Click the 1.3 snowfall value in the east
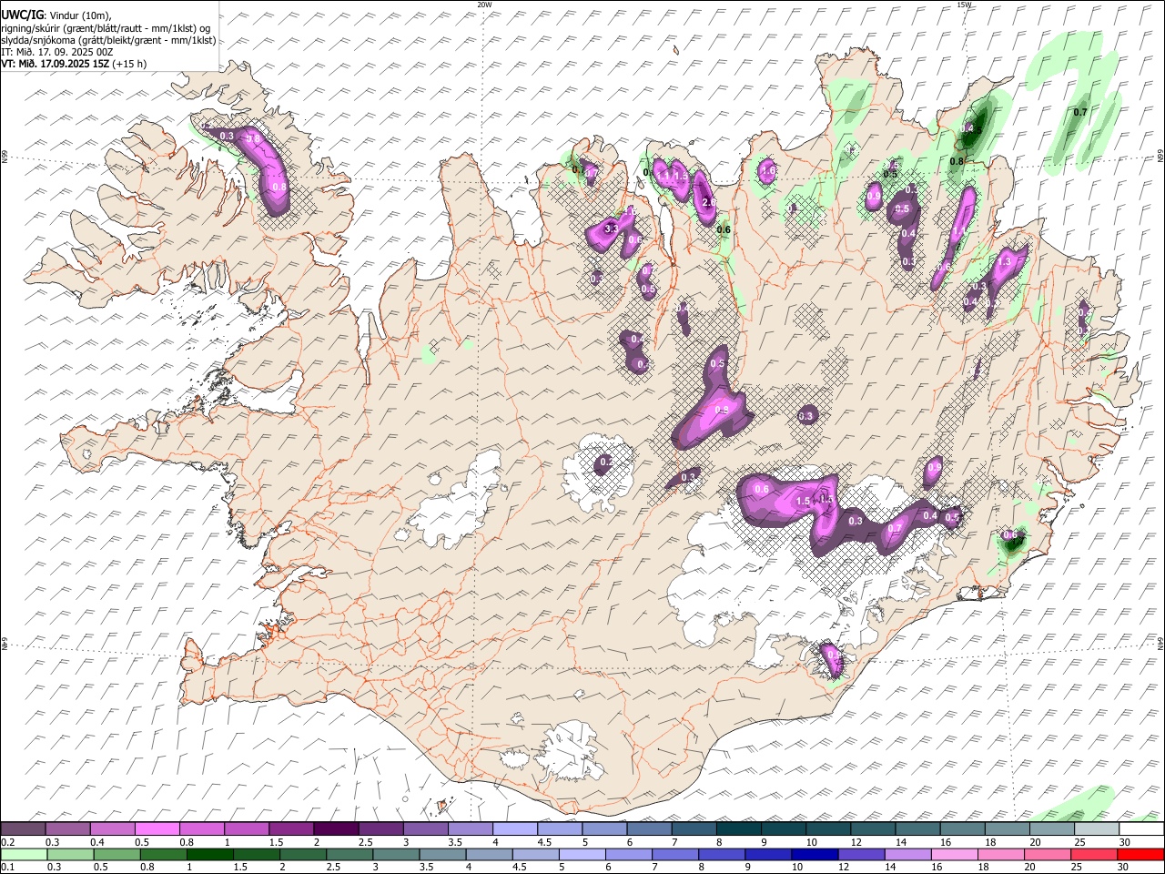The image size is (1165, 874). [1005, 261]
